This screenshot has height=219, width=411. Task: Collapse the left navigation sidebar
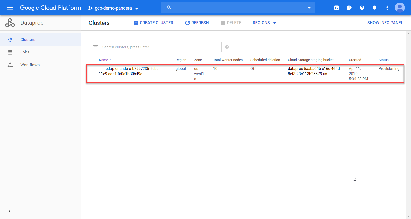(x=10, y=211)
